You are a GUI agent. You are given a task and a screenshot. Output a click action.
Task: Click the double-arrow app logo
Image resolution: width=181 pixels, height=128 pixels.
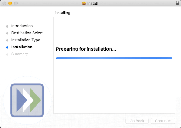(27, 100)
